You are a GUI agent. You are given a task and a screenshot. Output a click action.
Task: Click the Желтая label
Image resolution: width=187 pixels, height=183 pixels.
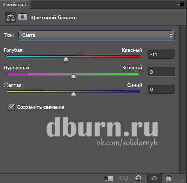pos(12,85)
